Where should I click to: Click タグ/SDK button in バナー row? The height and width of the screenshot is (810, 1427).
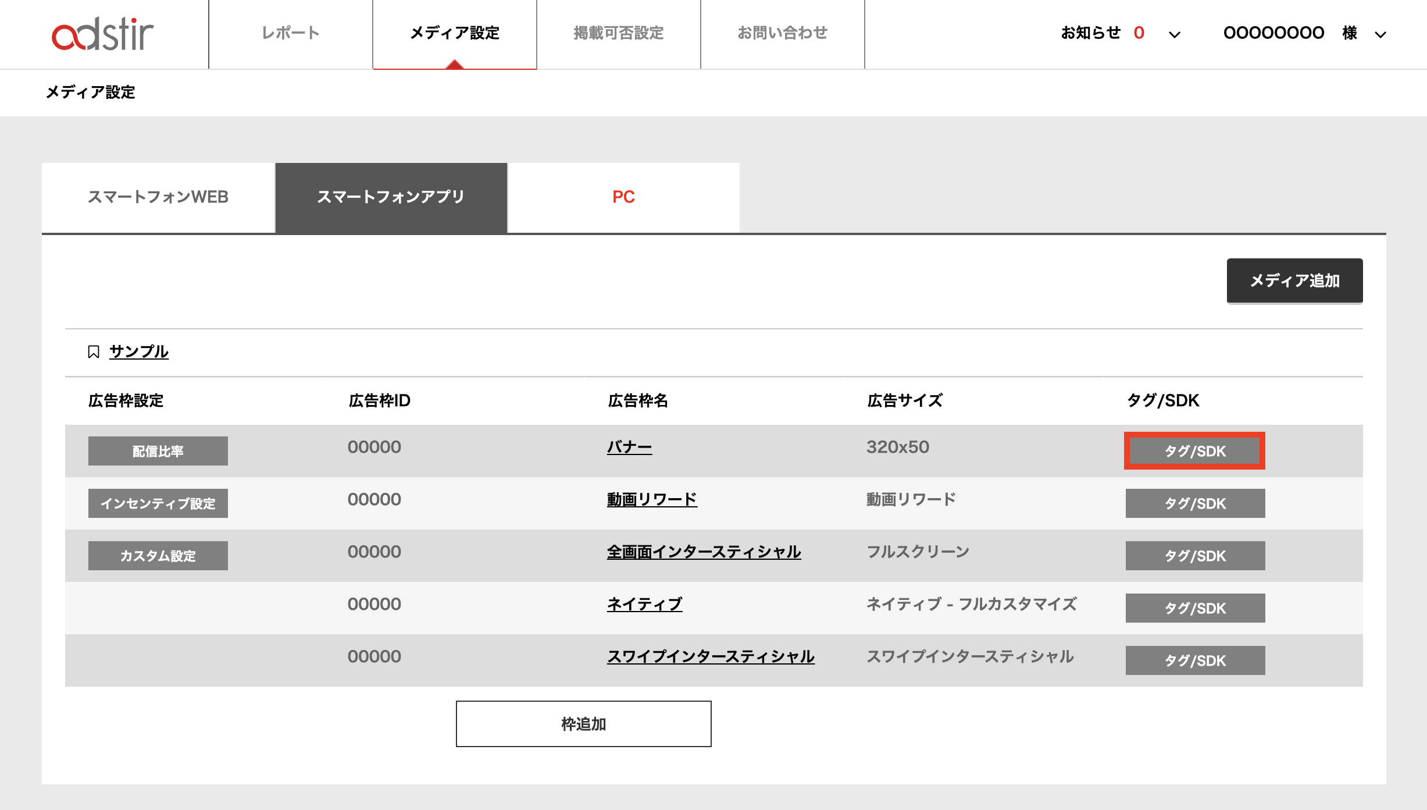pos(1195,451)
